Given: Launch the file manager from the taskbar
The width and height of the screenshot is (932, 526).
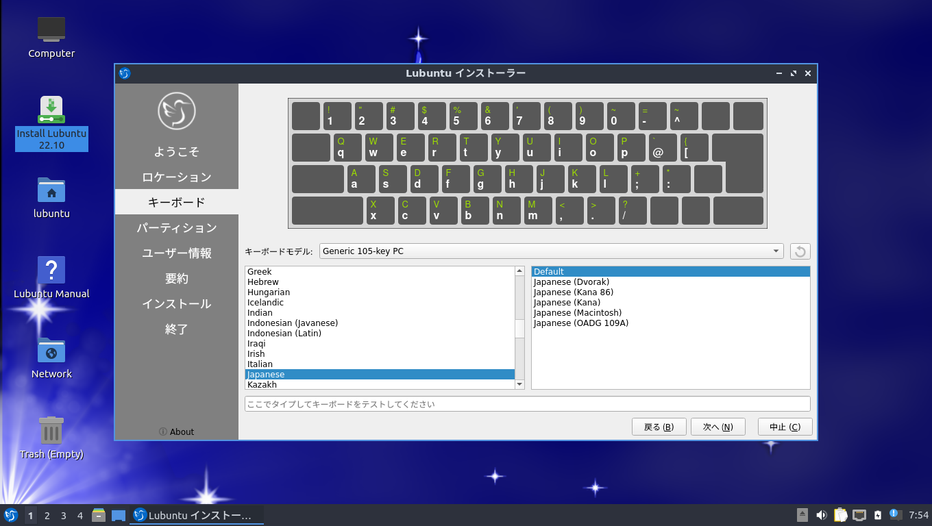Looking at the screenshot, I should coord(99,515).
